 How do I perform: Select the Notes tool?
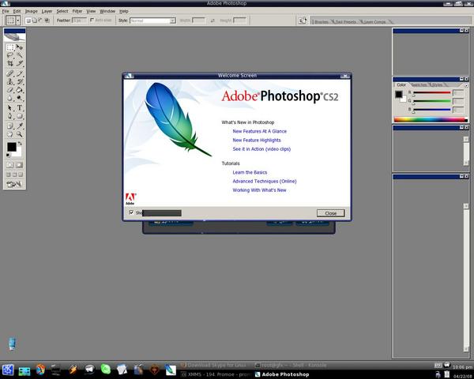click(10, 126)
